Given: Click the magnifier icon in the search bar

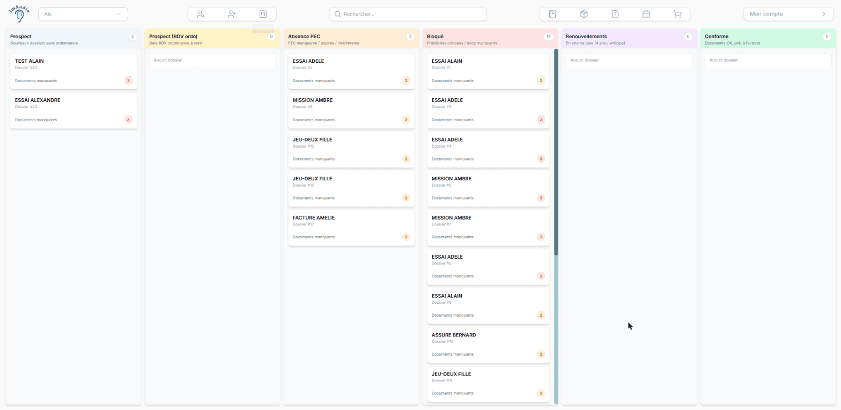Looking at the screenshot, I should coord(338,14).
